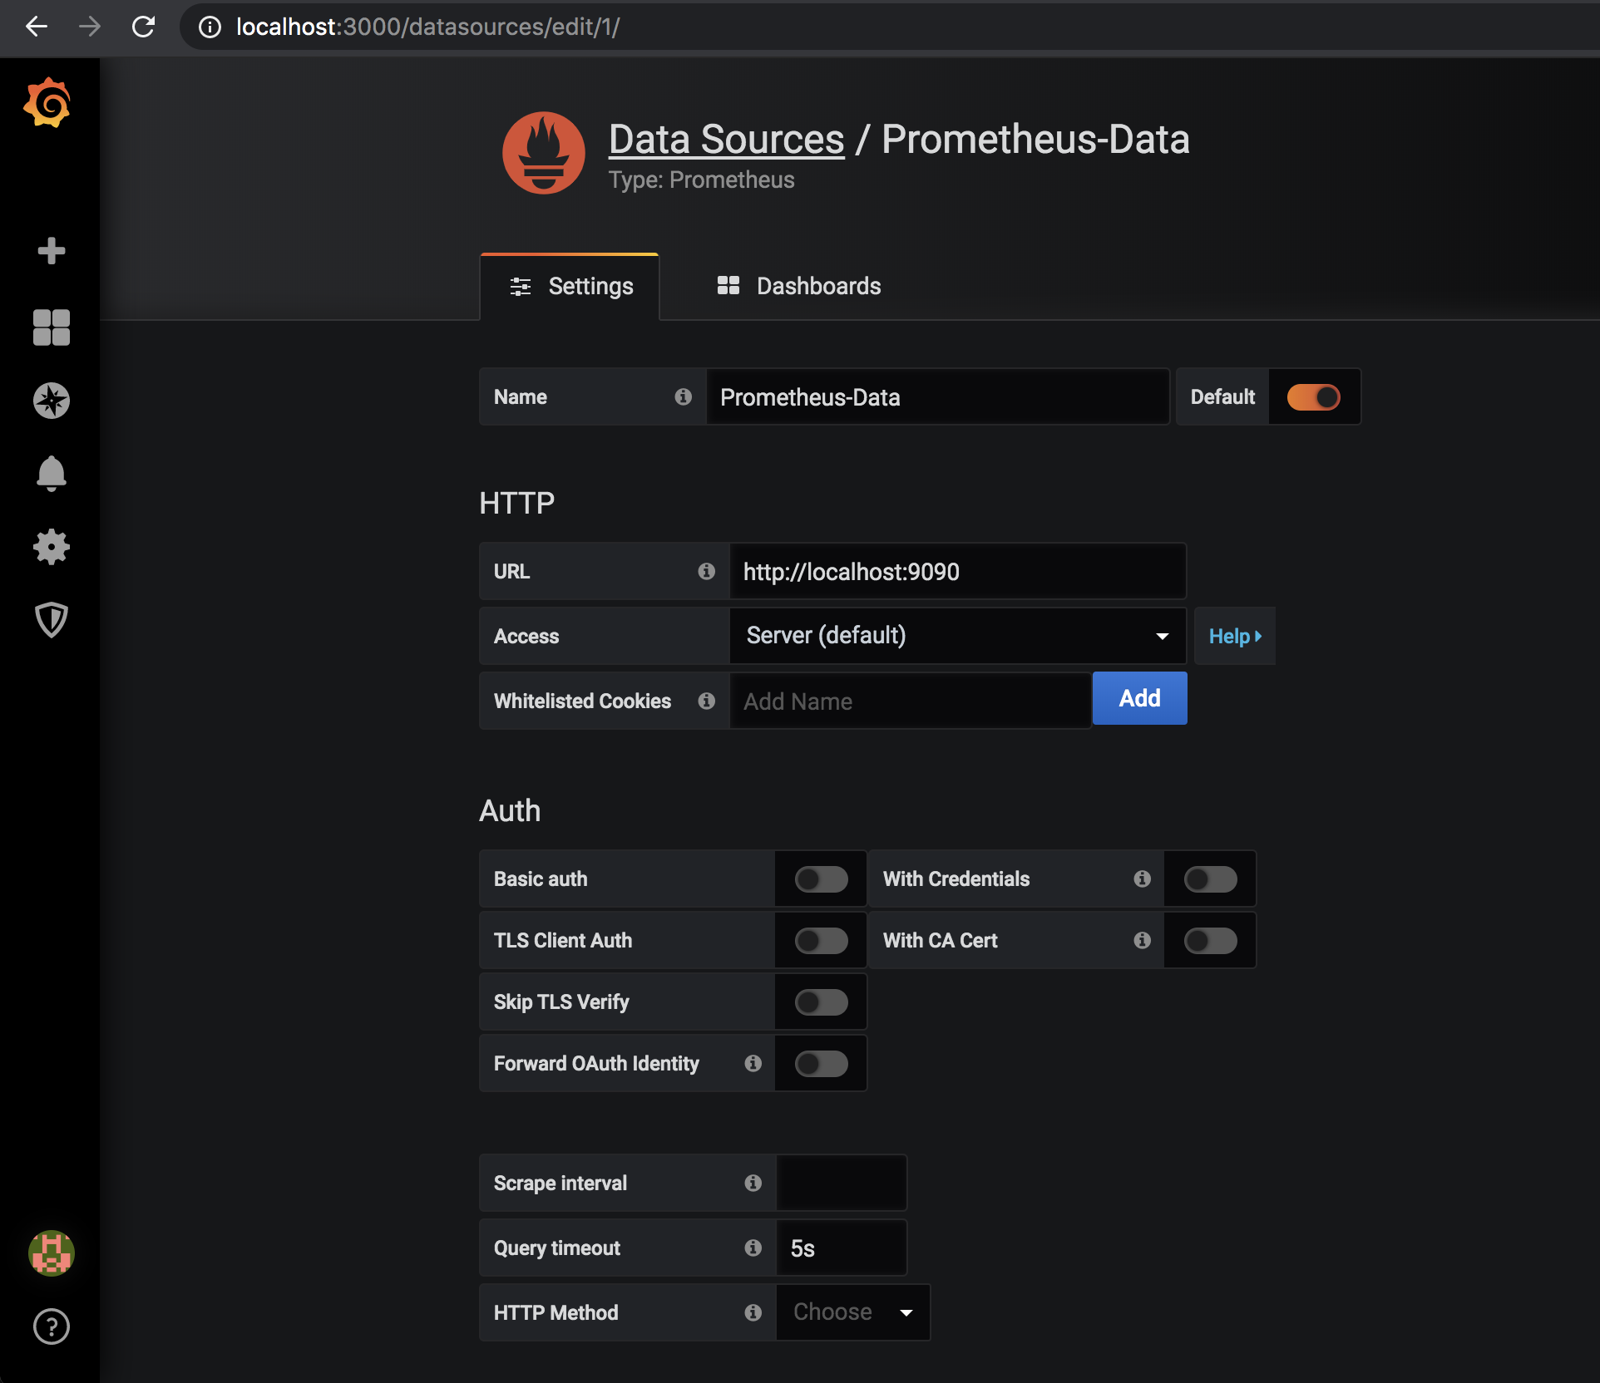Go back with browser back arrow
The width and height of the screenshot is (1600, 1383).
(37, 27)
